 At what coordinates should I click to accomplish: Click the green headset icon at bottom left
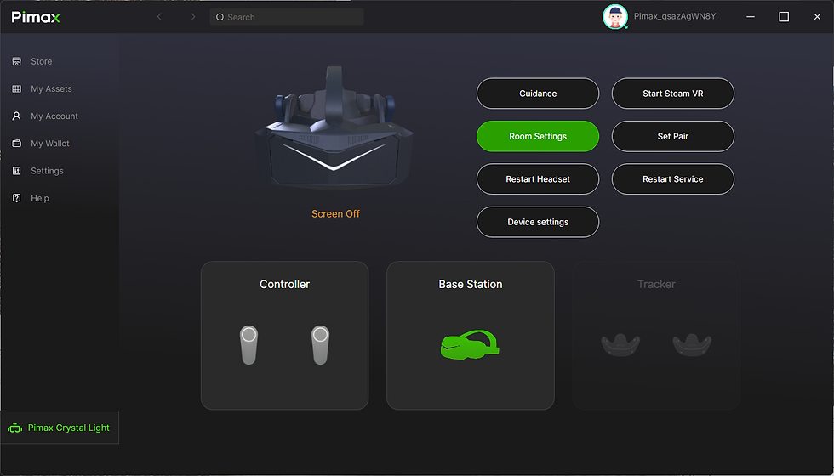click(x=15, y=428)
